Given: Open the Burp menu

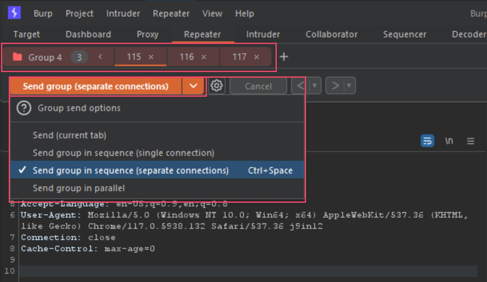Looking at the screenshot, I should [x=43, y=13].
